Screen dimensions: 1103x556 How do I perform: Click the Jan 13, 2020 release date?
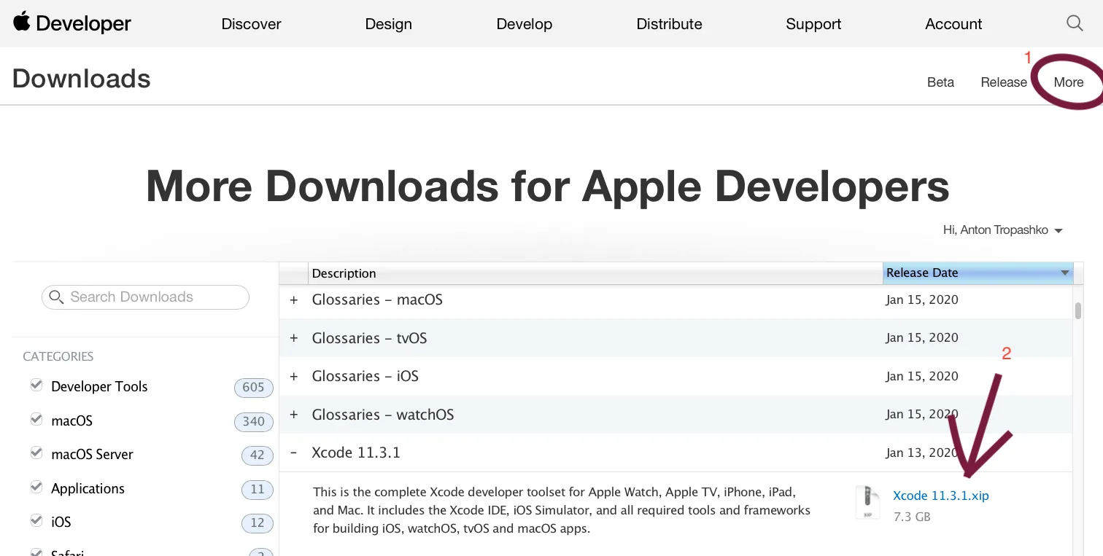coord(921,453)
